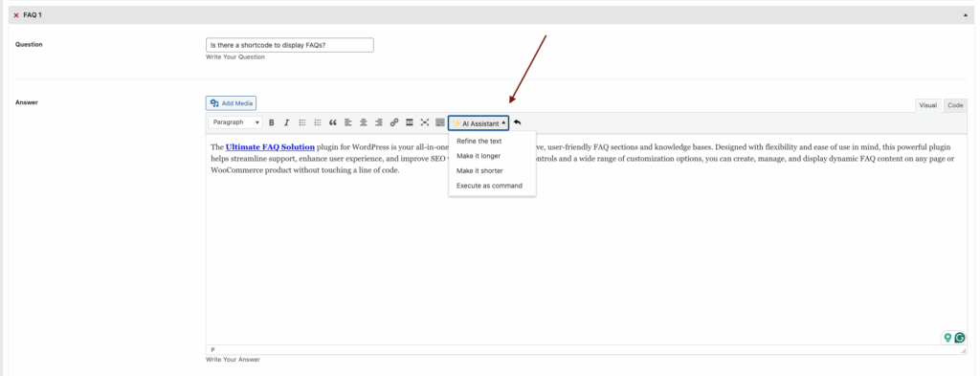Insert a numbered list
Viewport: 980px width, 376px height.
click(318, 122)
